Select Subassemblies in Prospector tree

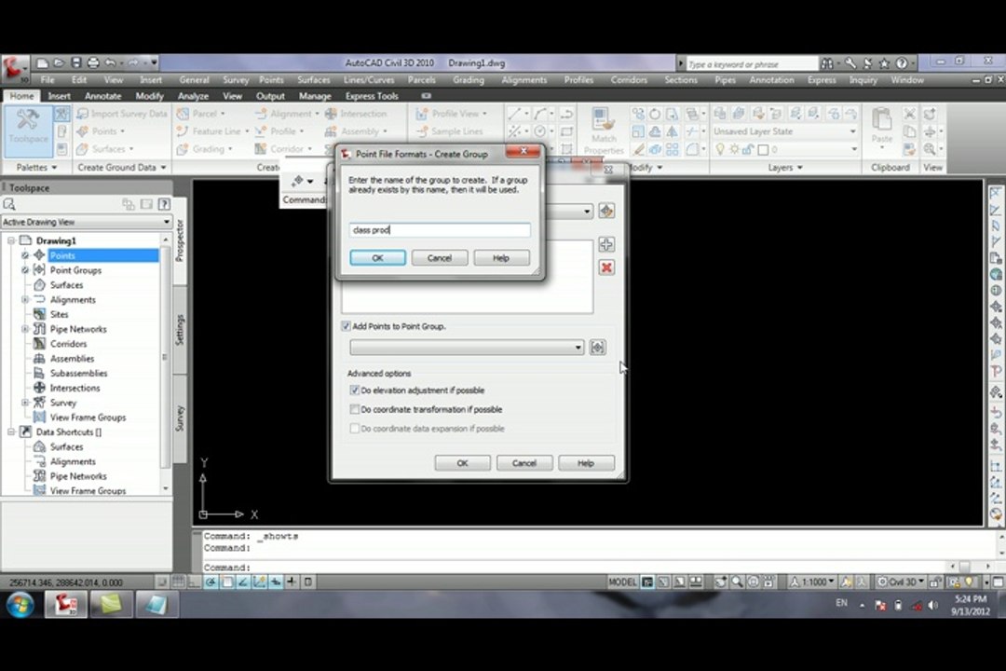tap(78, 373)
